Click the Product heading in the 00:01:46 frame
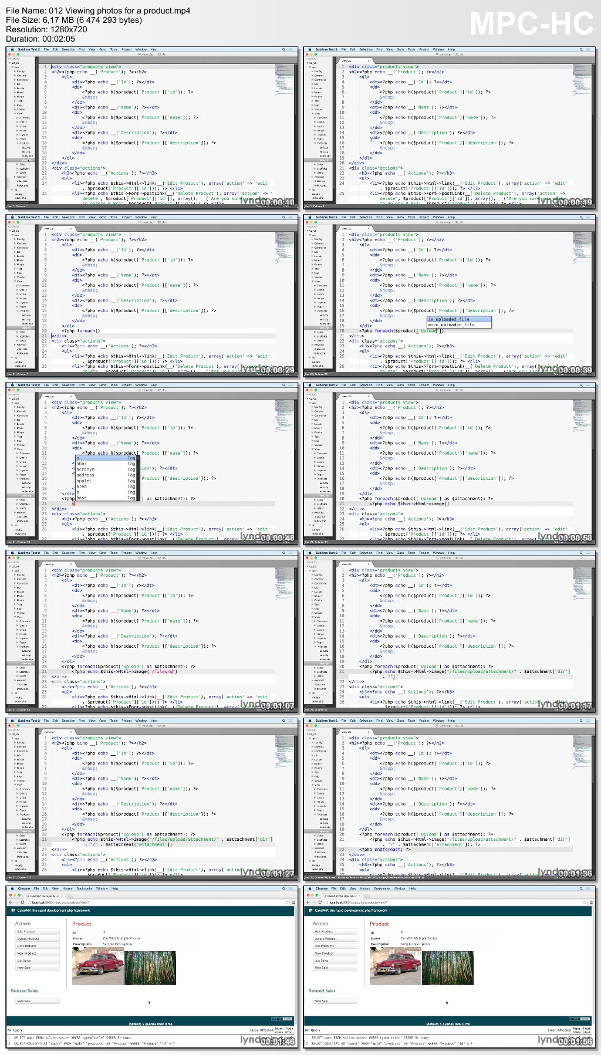601x1055 pixels. point(82,924)
